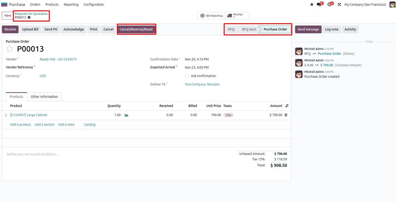Screen dimensions: 396x202
Task: Click the Total $ 908.50 value
Action: [x=279, y=166]
